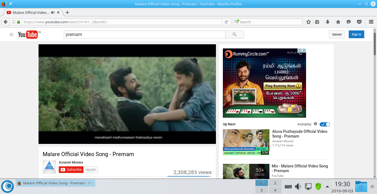Open the Firefox downloads arrow
The width and height of the screenshot is (377, 194).
(327, 22)
